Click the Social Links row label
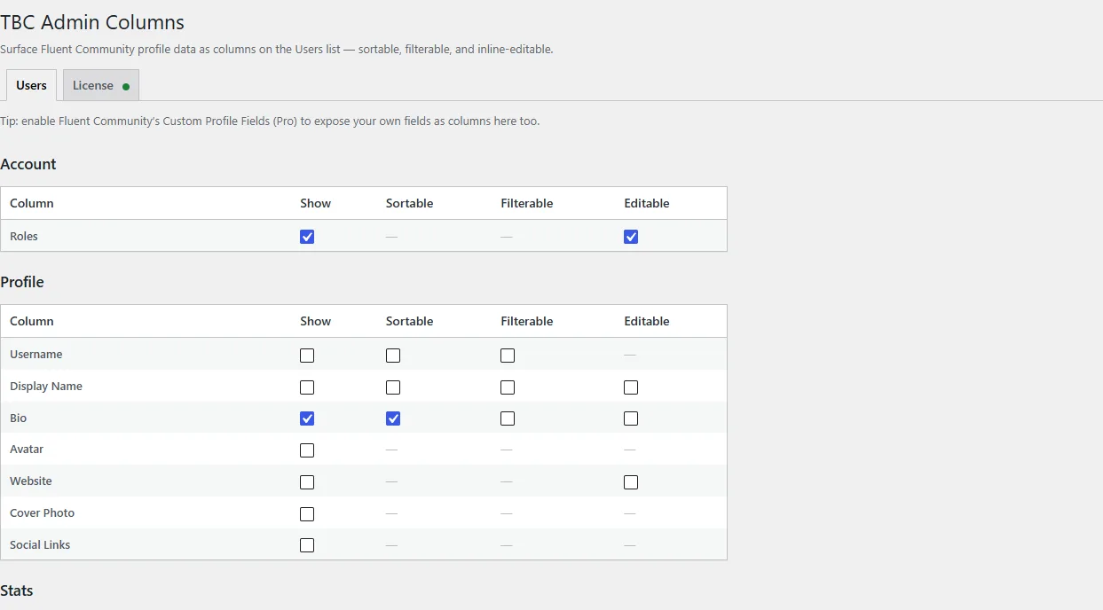Viewport: 1103px width, 610px height. pyautogui.click(x=40, y=545)
